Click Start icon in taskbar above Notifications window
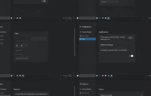 coord(97,18)
